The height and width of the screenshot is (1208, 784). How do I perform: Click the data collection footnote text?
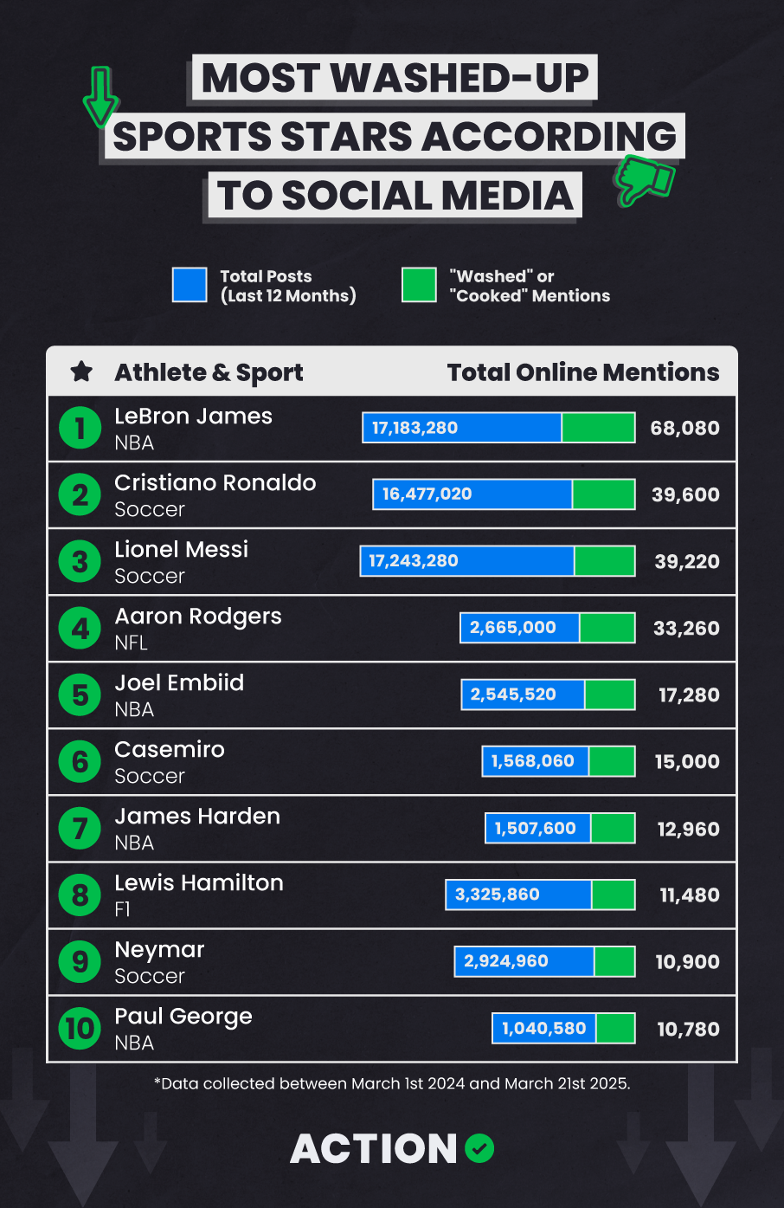392,1083
